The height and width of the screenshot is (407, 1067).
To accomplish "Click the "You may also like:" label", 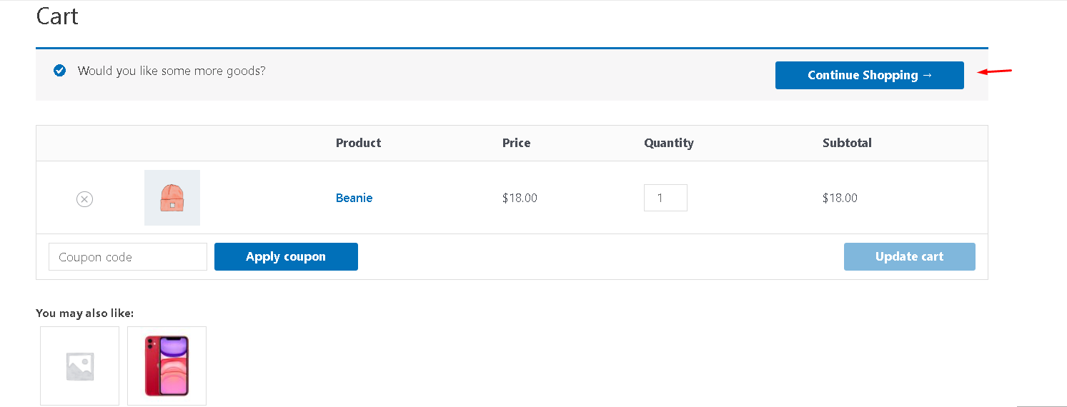I will click(85, 313).
